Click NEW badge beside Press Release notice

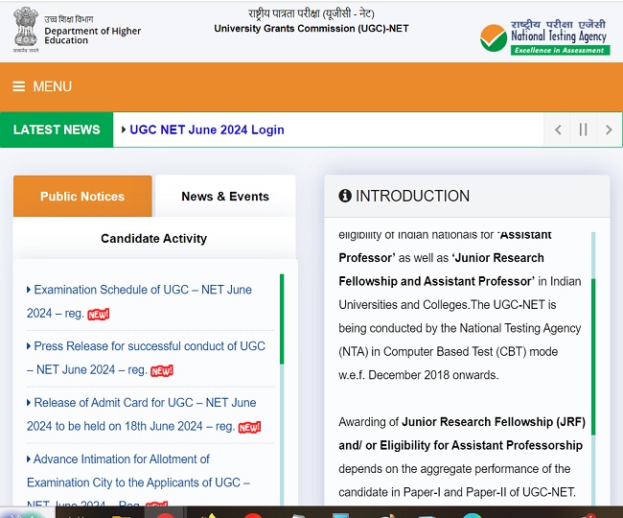pos(162,370)
